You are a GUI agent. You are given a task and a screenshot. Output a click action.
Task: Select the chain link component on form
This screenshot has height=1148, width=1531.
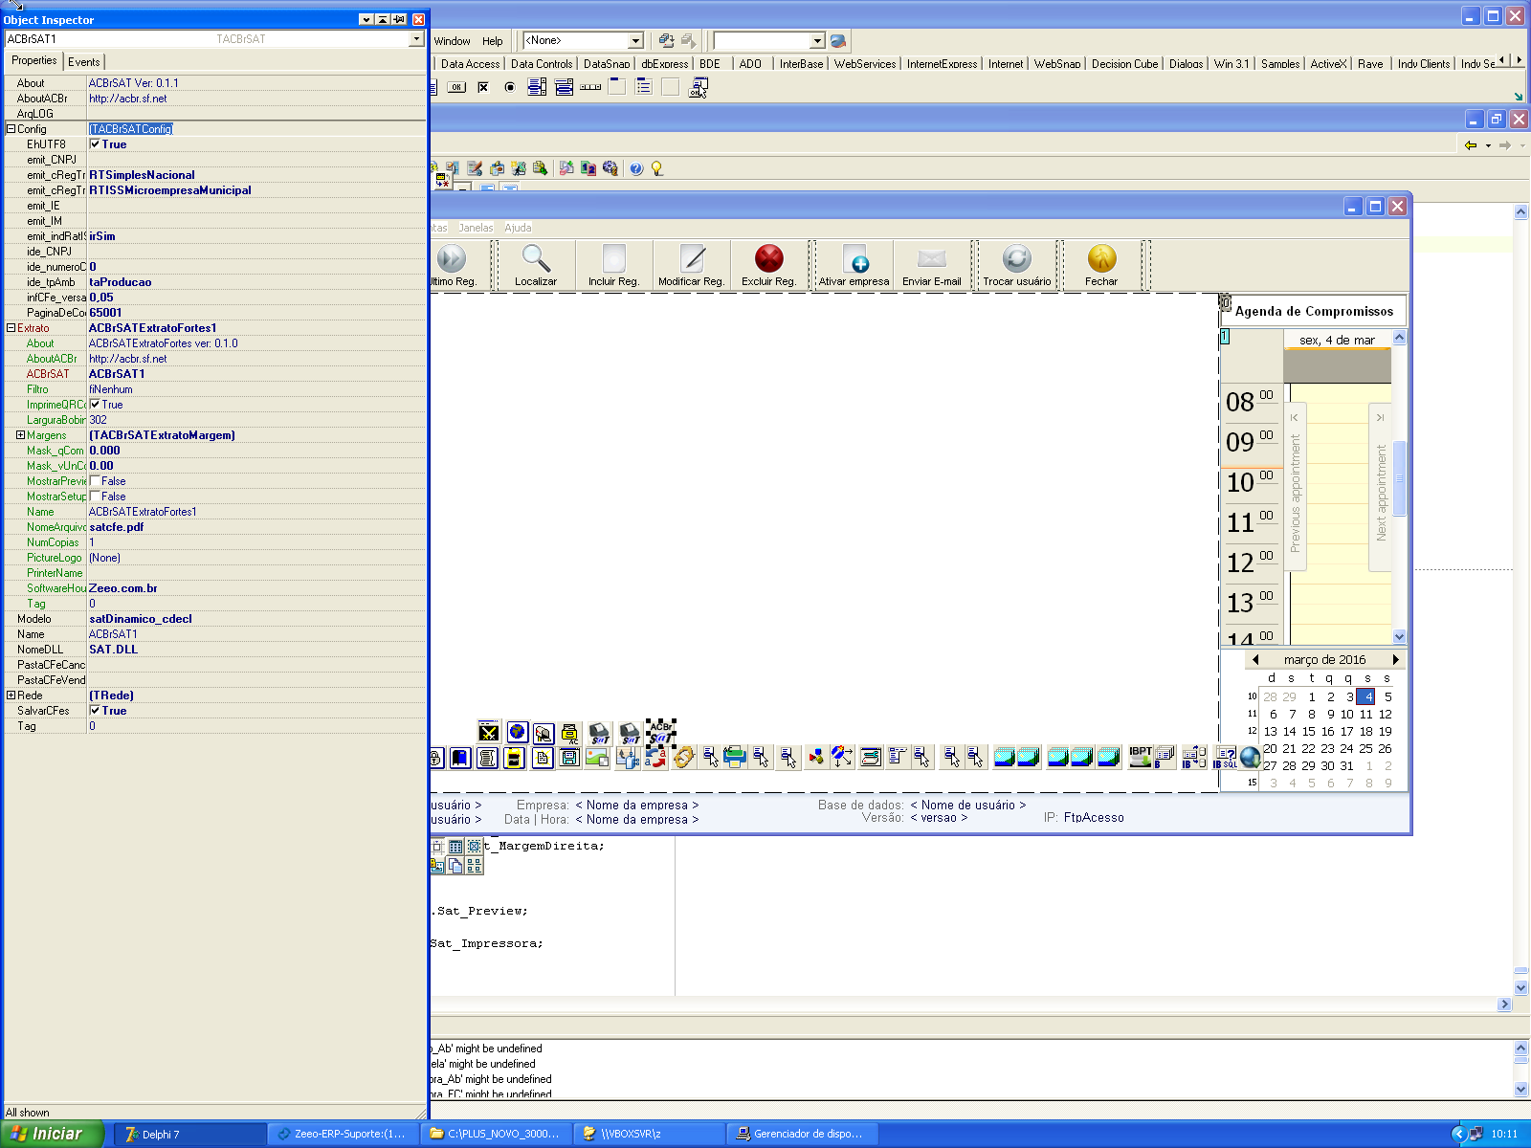click(683, 758)
